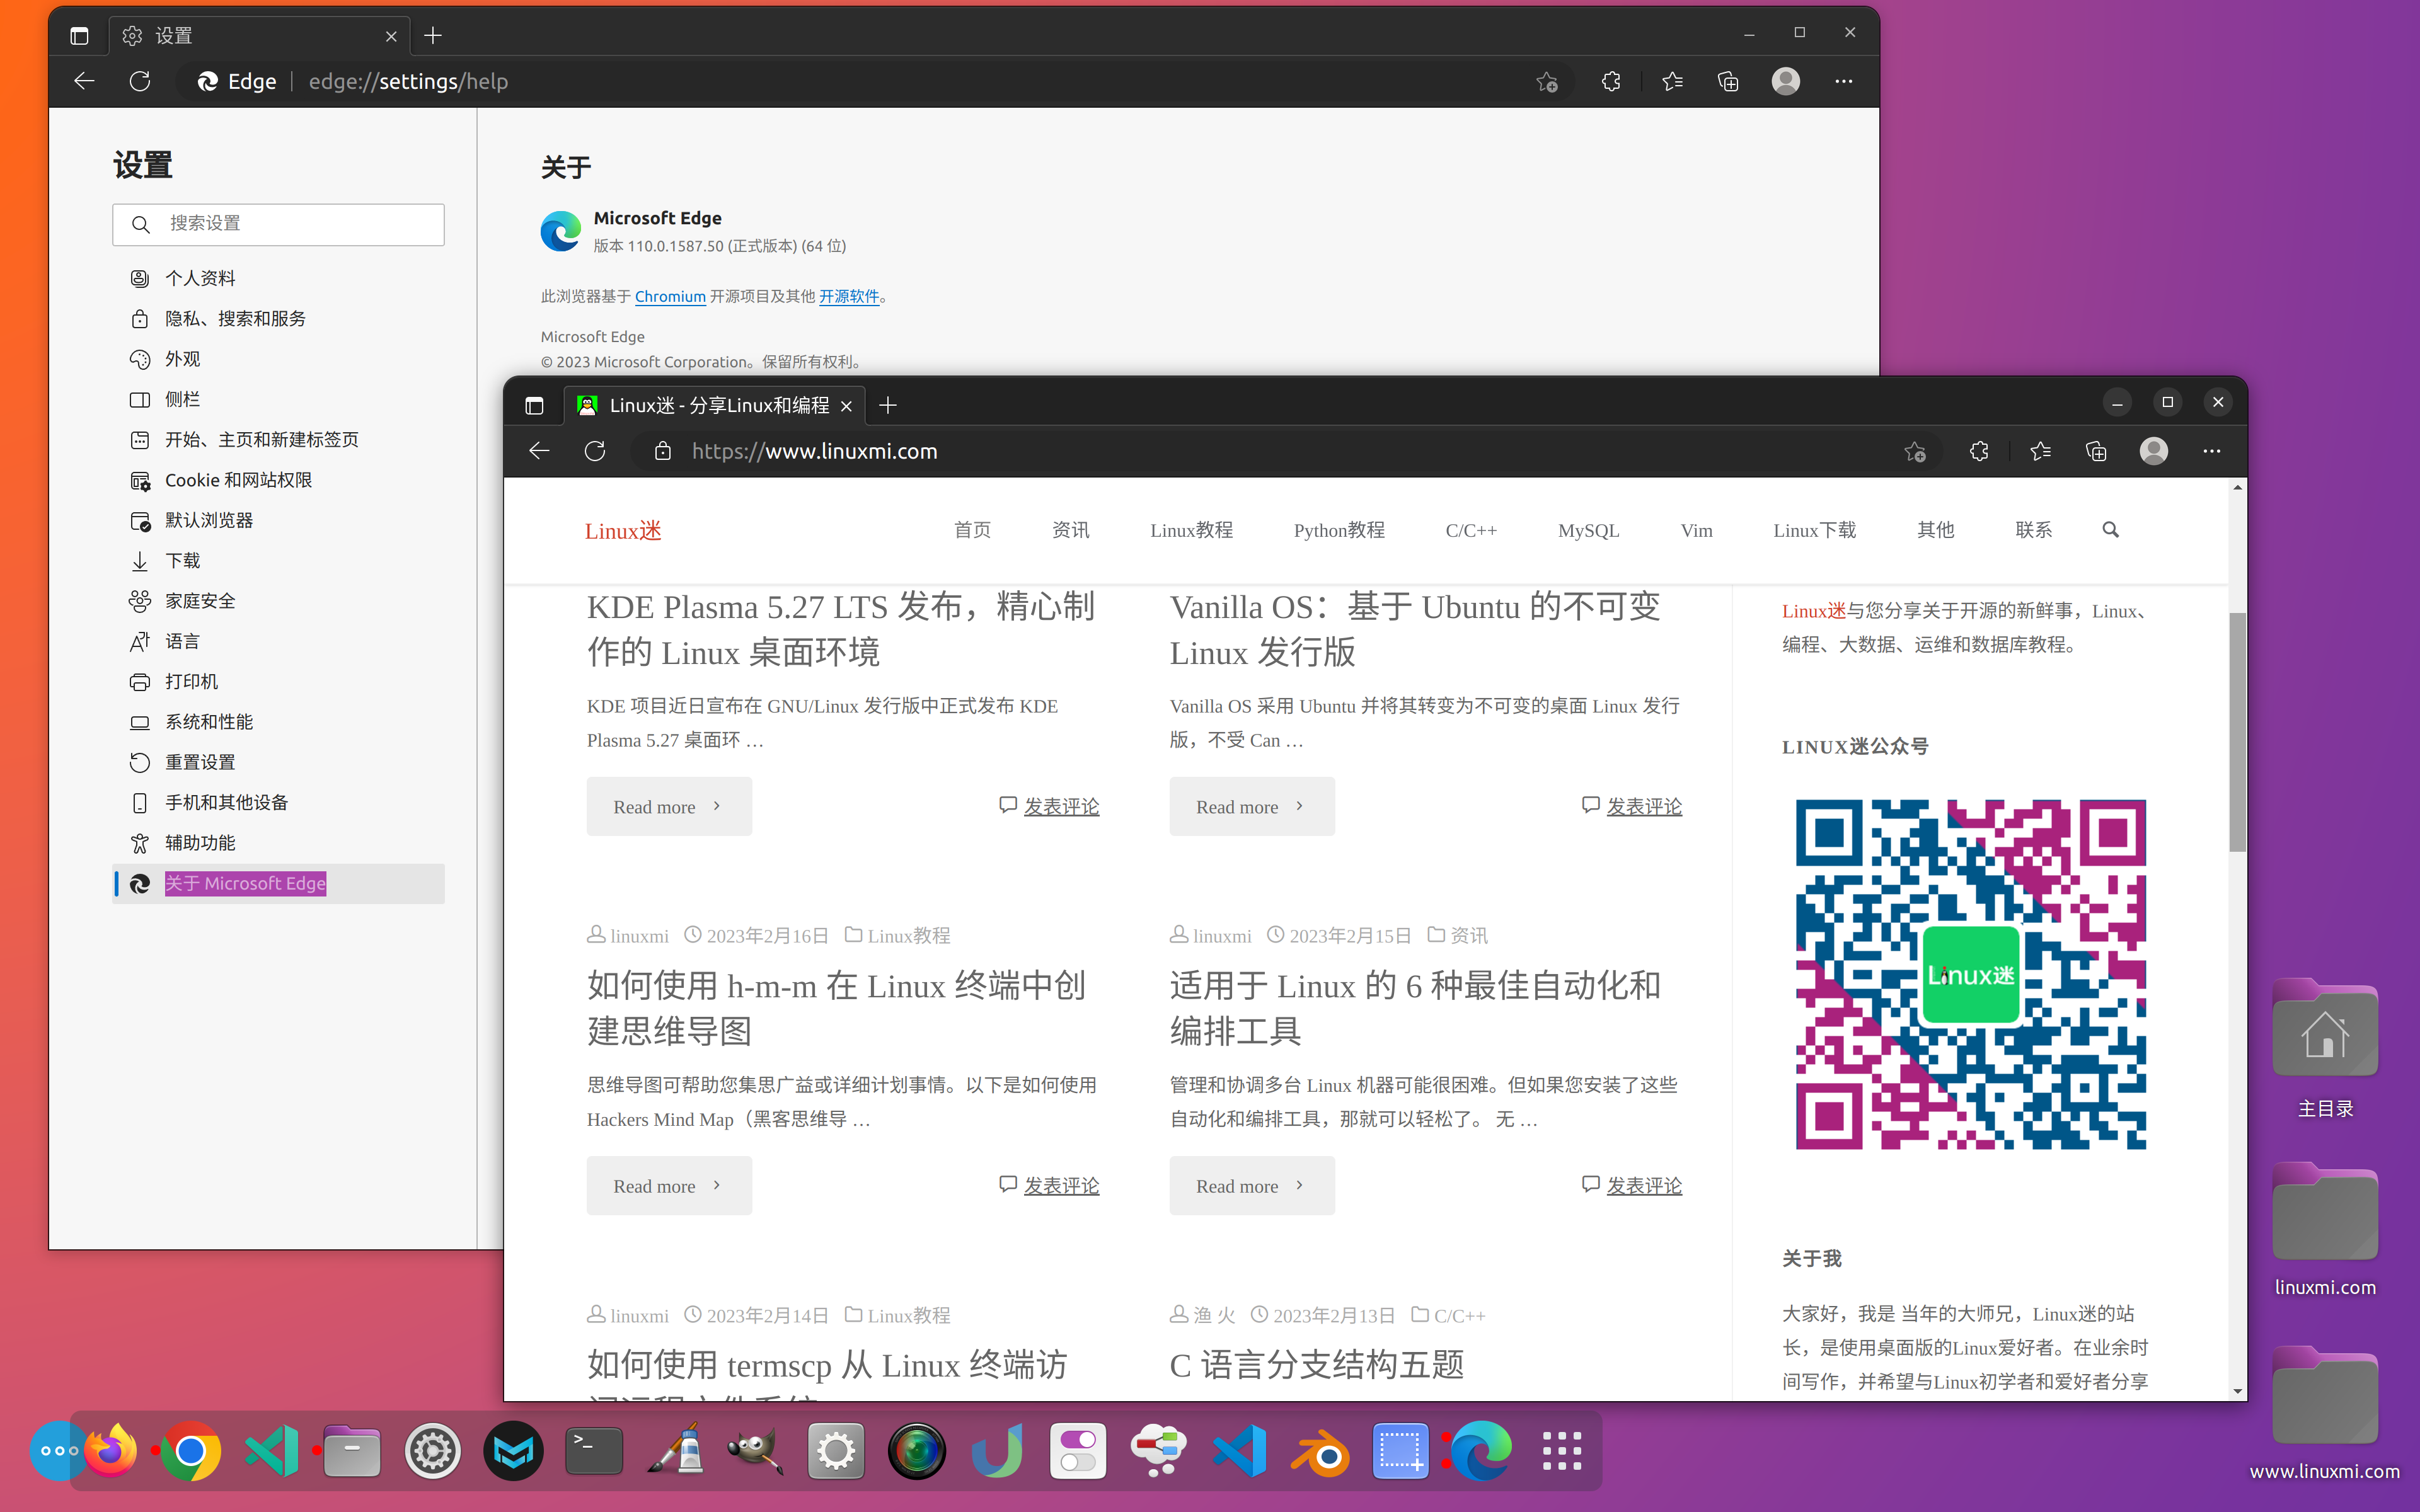Screen dimensions: 2420x1512
Task: Click the Linux迷 site logo
Action: click(x=623, y=531)
